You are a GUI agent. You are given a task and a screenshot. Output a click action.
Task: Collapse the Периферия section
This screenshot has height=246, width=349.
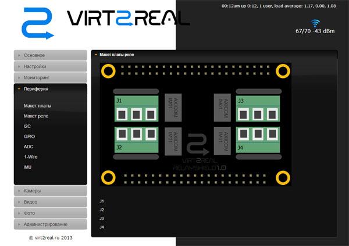50,89
